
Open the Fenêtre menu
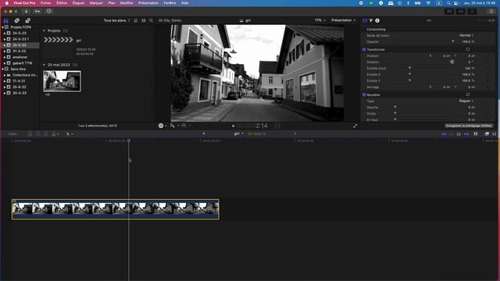pos(170,3)
